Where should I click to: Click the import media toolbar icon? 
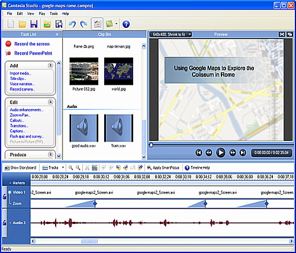[x=47, y=24]
